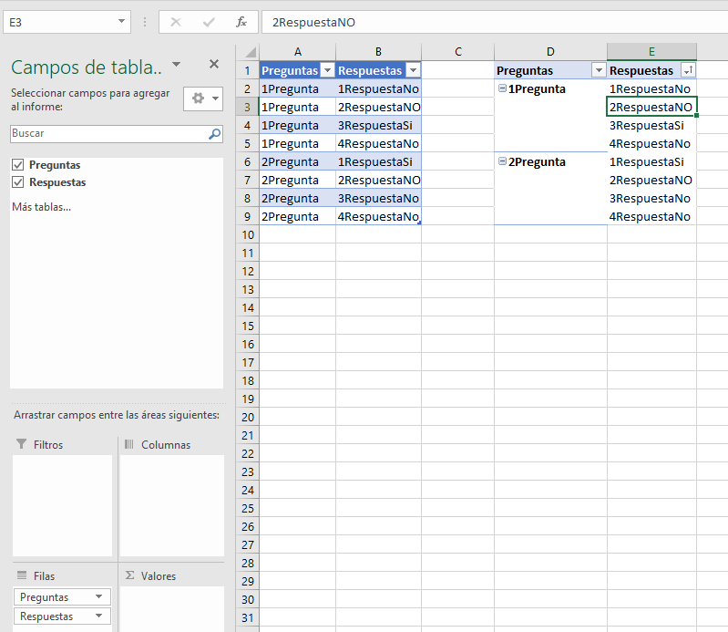Click the Más tablas... link
The image size is (728, 632).
click(x=41, y=207)
